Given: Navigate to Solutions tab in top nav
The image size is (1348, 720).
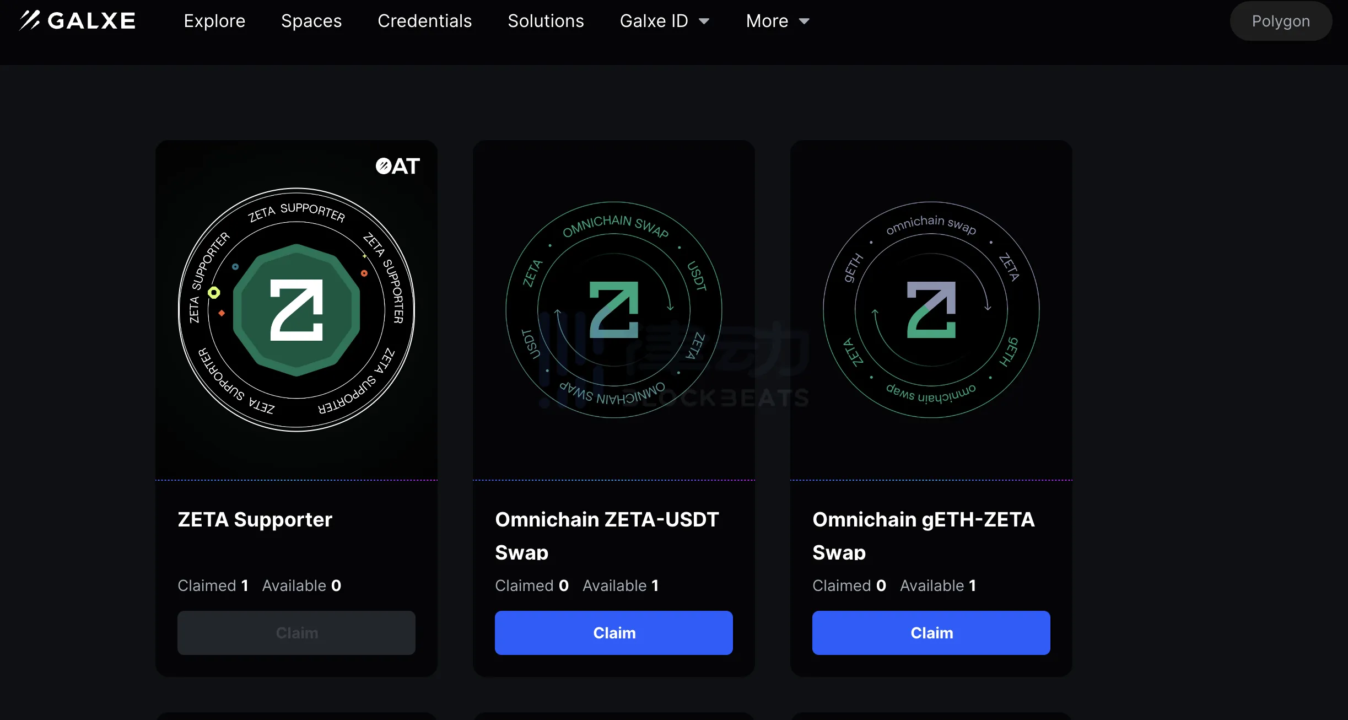Looking at the screenshot, I should point(546,20).
